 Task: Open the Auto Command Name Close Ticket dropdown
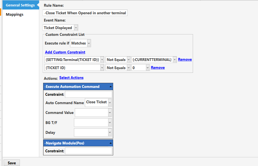coord(110,102)
